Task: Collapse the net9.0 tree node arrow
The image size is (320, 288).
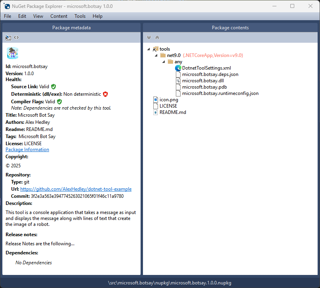Action: [156, 55]
